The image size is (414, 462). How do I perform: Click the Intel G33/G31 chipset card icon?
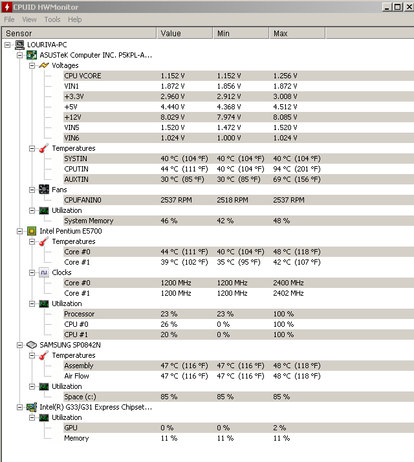pos(32,407)
